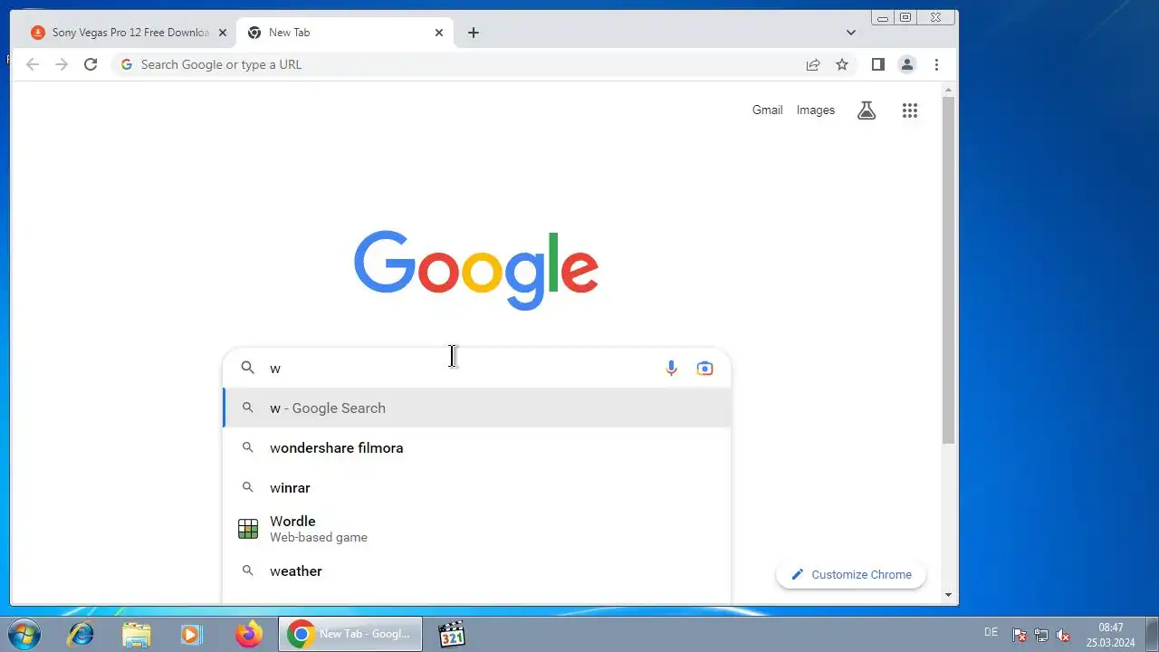Open the Windows Start button
The width and height of the screenshot is (1159, 652).
point(24,634)
